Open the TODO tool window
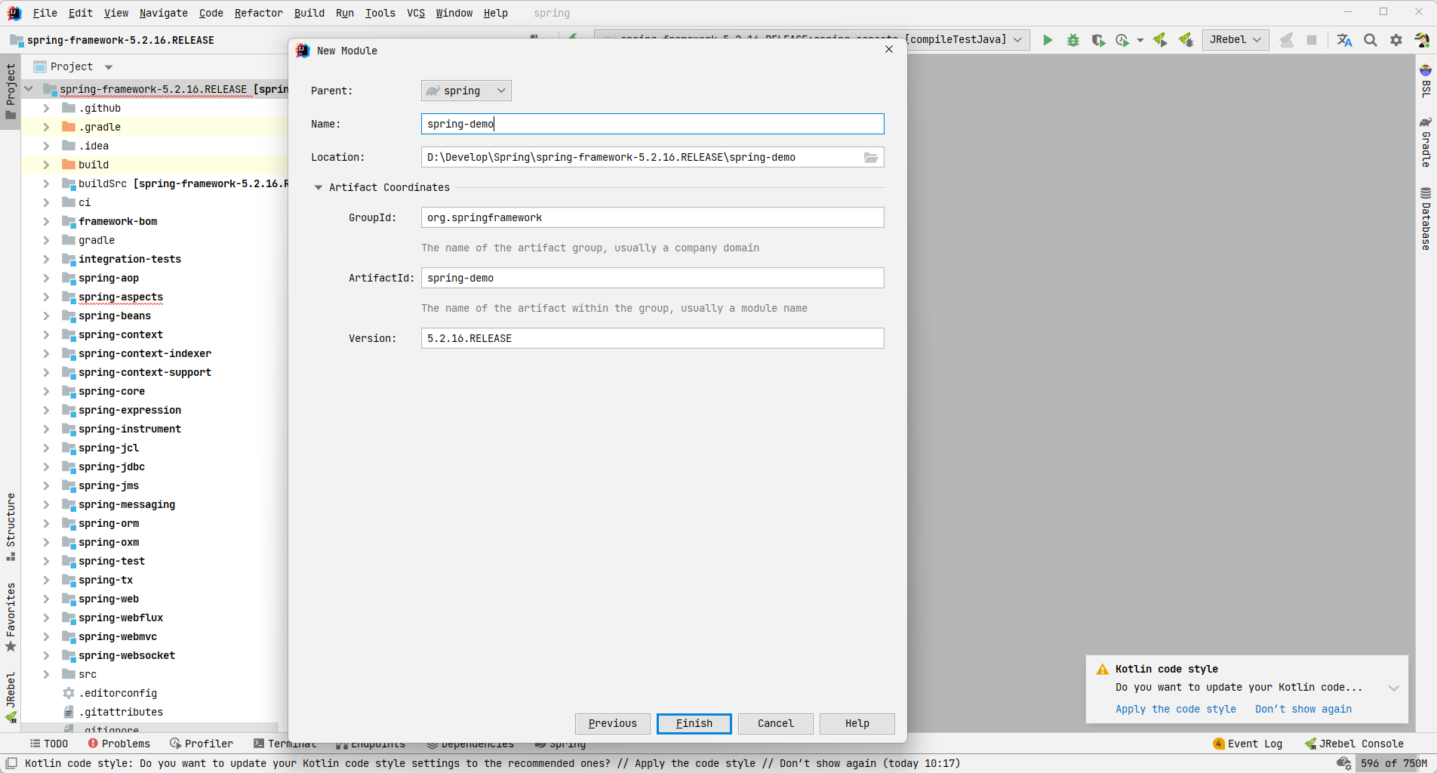 click(x=48, y=744)
